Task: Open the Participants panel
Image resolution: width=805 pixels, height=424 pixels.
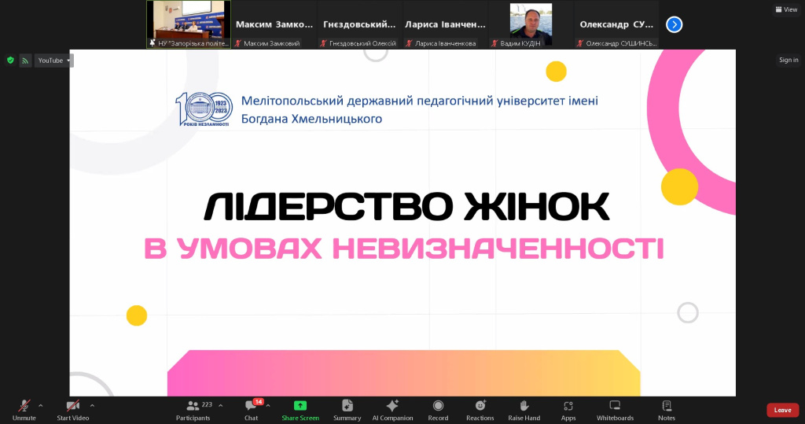Action: (x=193, y=410)
